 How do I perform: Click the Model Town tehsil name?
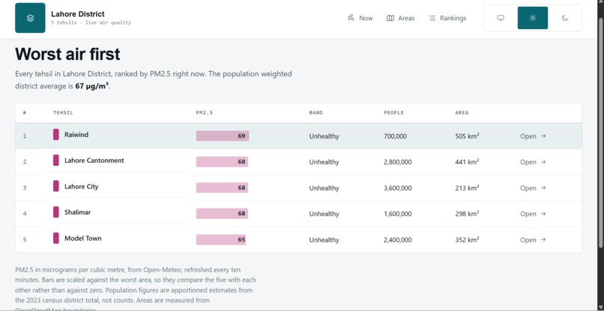point(83,238)
